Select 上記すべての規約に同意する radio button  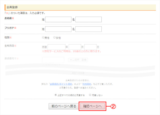[x=56, y=95]
